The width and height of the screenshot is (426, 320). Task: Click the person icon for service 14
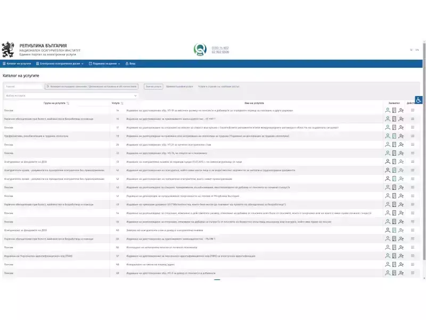[x=388, y=110]
